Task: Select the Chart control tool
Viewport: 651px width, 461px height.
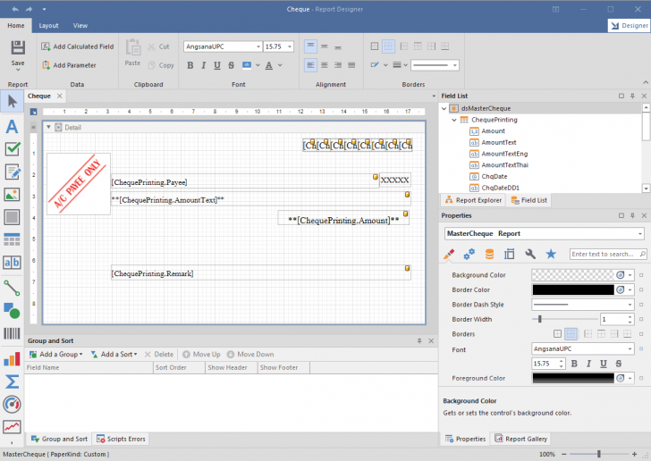Action: click(x=12, y=358)
